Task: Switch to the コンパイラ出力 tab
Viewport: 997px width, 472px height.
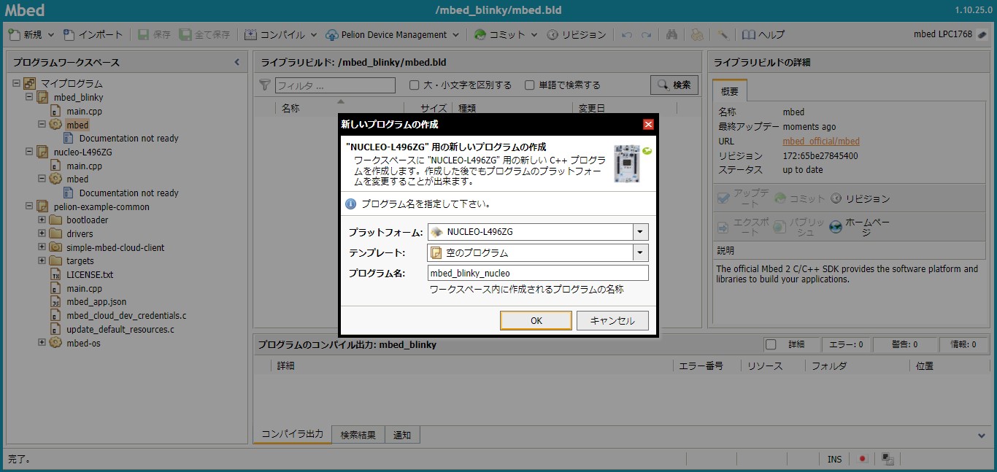Action: pyautogui.click(x=292, y=434)
